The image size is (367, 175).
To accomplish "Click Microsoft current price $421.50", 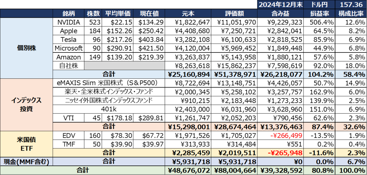I will [149, 48].
